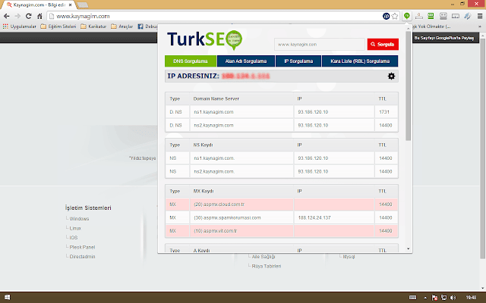Open Chrome menu hamburger icon
This screenshot has width=486, height=303.
(479, 16)
